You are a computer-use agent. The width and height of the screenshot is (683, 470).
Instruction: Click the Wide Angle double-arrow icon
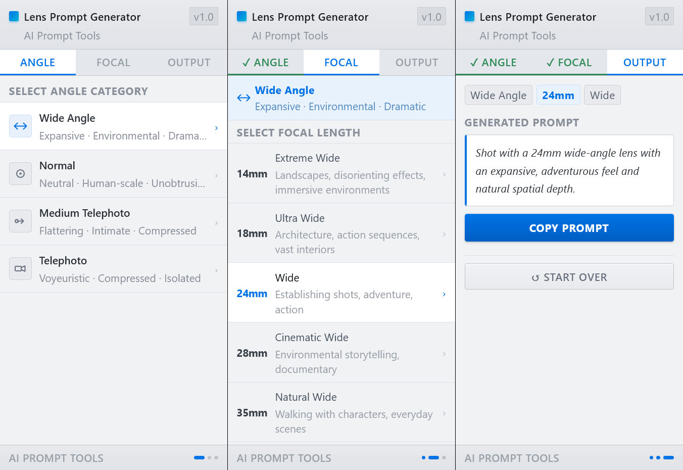[21, 126]
